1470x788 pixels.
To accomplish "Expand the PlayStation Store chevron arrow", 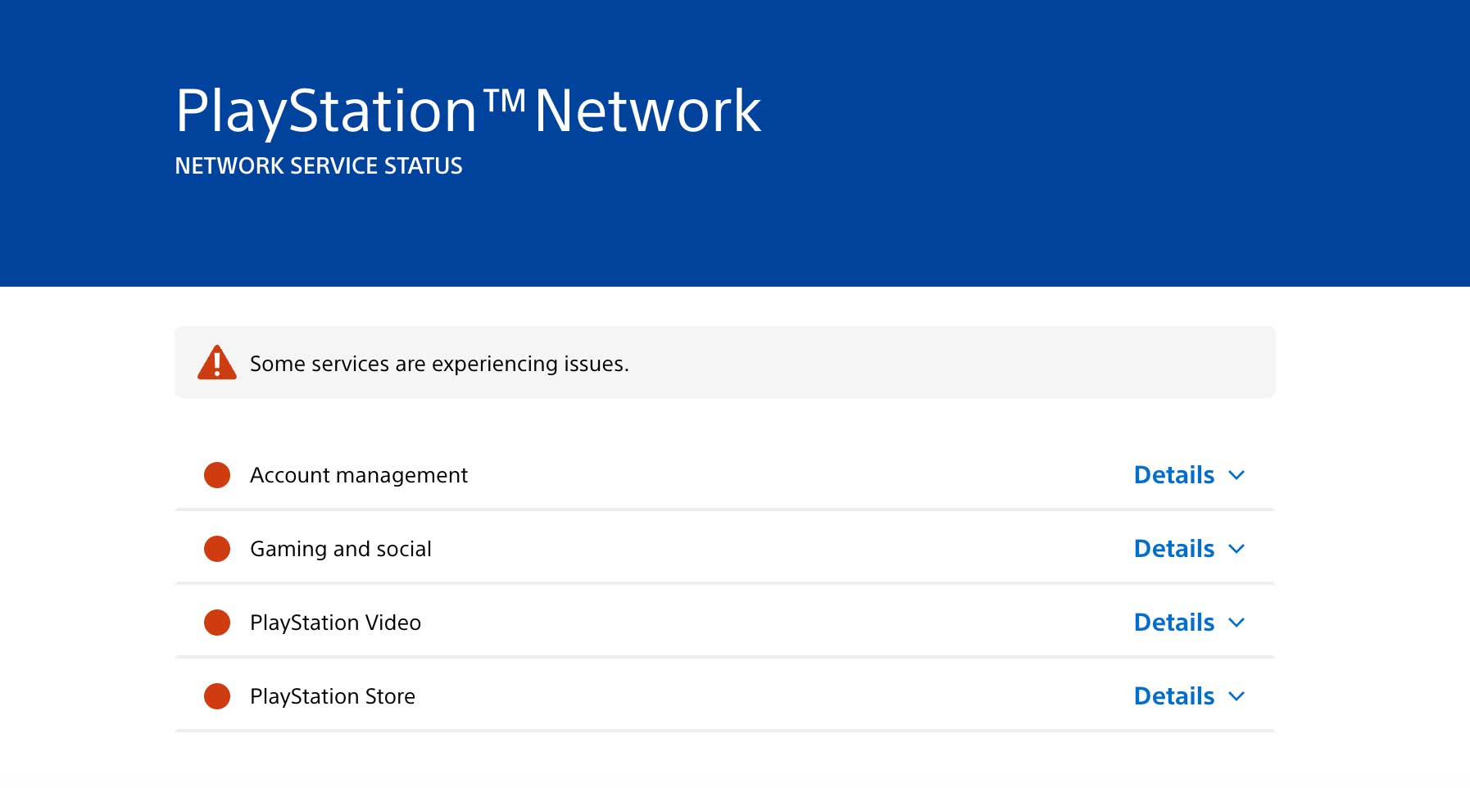I will point(1237,696).
